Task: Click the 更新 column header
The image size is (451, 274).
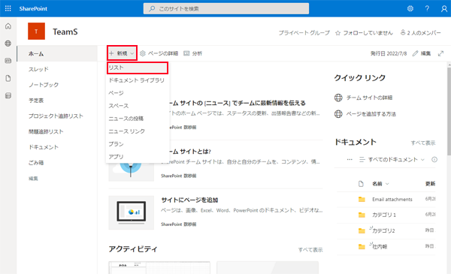Action: click(x=430, y=184)
